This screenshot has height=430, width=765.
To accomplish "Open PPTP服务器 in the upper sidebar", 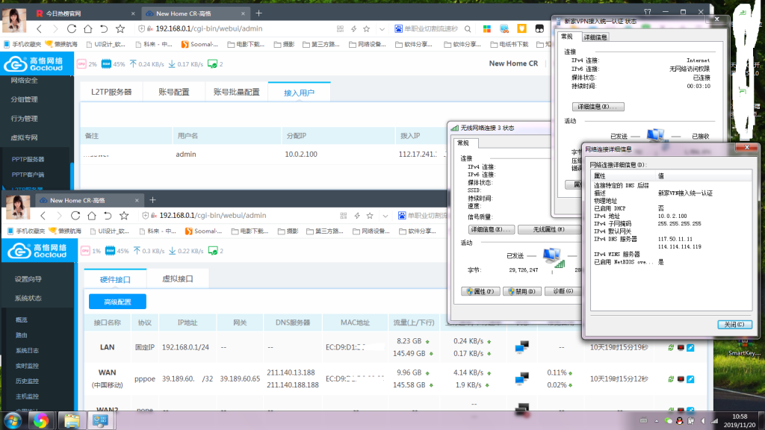I will 28,160.
